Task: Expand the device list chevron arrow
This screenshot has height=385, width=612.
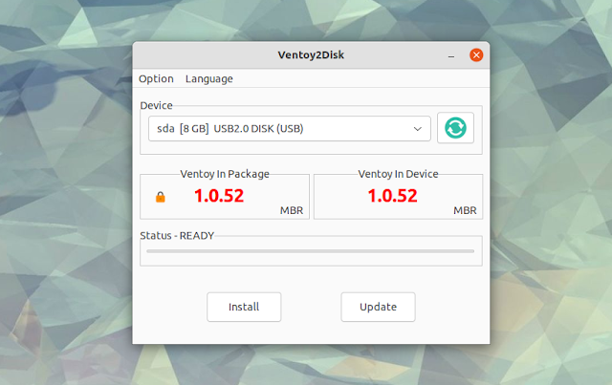Action: 418,129
